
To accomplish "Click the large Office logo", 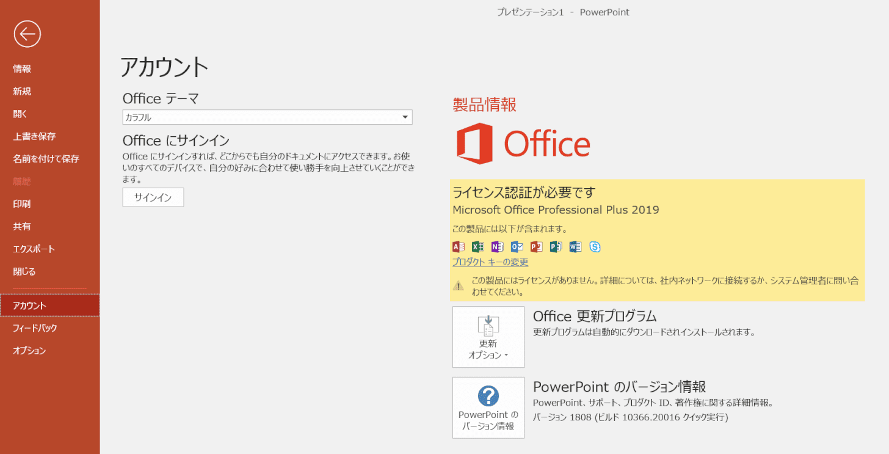I will [x=523, y=144].
